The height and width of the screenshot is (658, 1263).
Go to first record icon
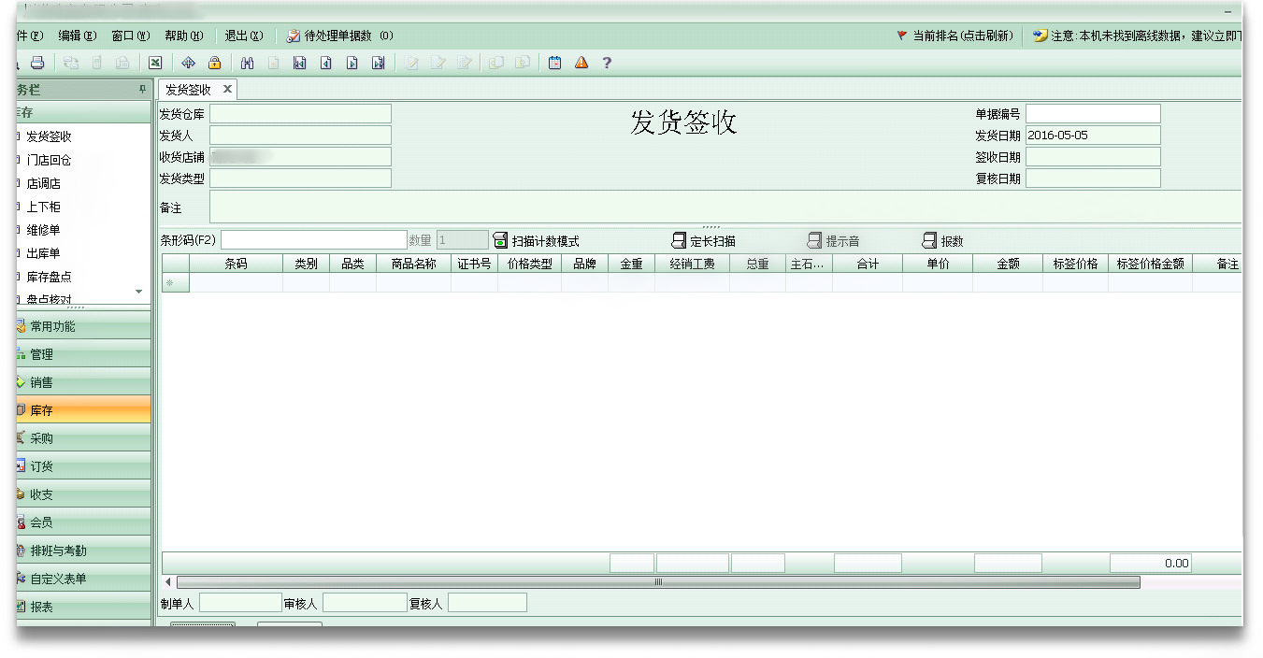coord(299,63)
